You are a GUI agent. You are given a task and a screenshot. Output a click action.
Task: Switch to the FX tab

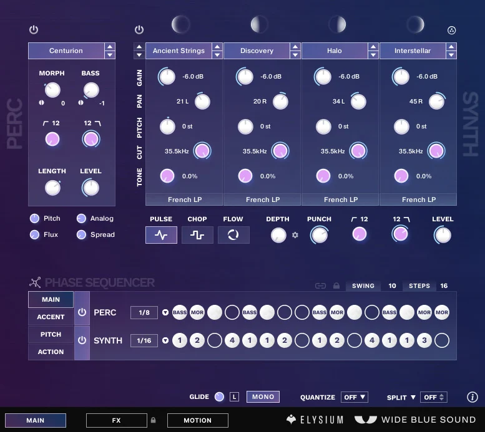pyautogui.click(x=116, y=421)
